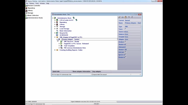
Task: Click the Instance field in properties
Action: coord(133,34)
